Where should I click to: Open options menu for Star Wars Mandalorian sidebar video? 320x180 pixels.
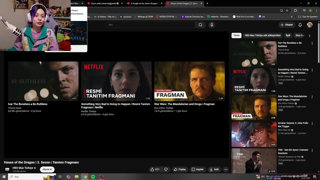[312, 97]
